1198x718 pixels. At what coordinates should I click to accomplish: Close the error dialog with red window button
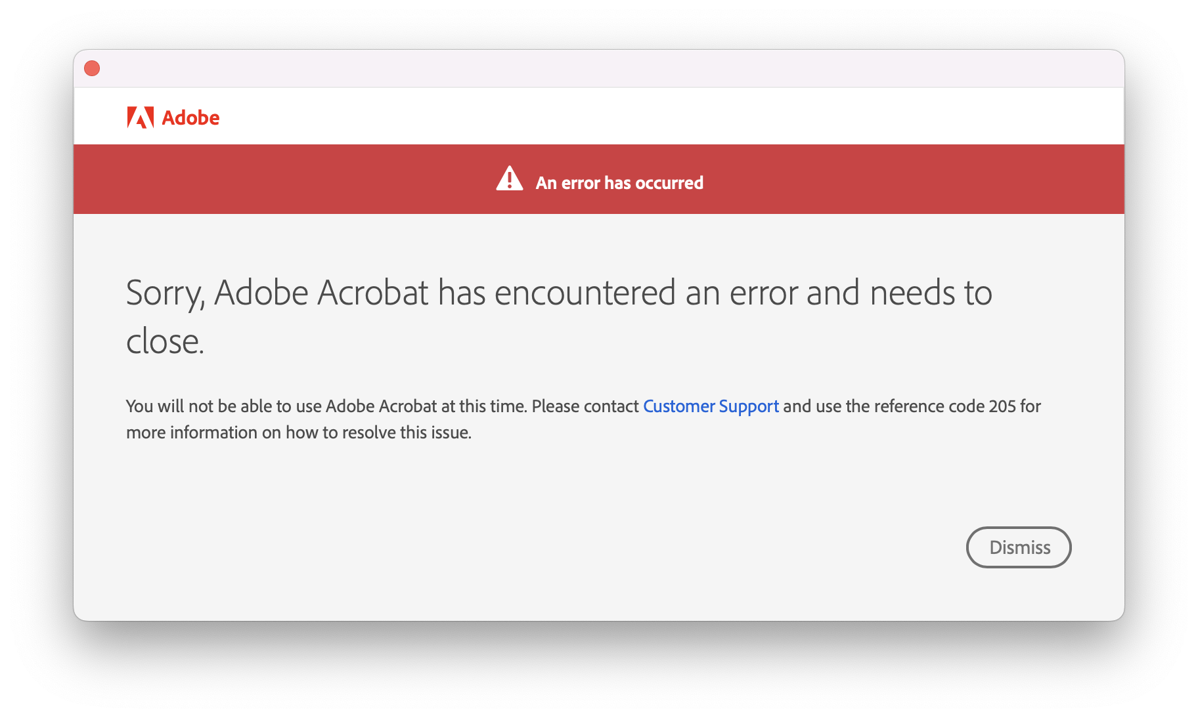[x=92, y=68]
